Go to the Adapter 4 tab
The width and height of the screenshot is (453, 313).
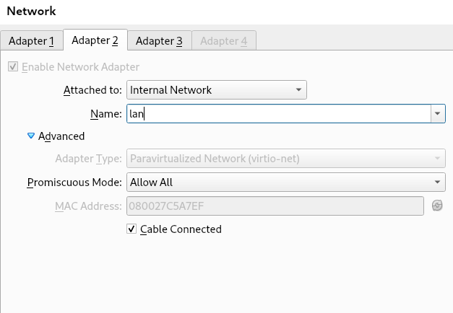pyautogui.click(x=223, y=41)
